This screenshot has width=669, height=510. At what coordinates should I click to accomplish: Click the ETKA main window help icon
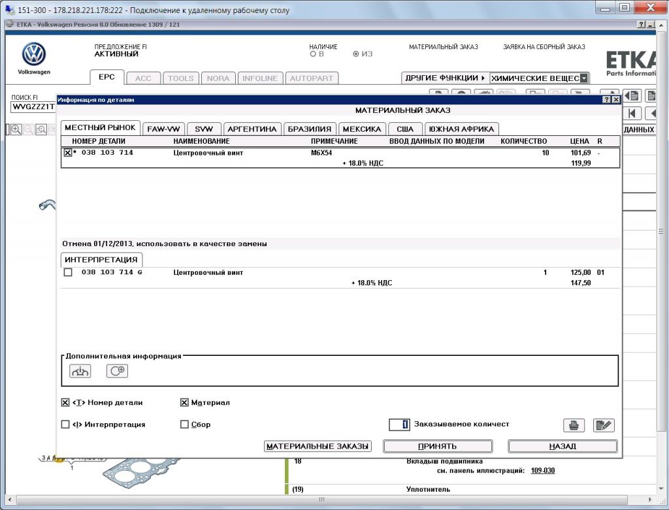tap(642, 25)
